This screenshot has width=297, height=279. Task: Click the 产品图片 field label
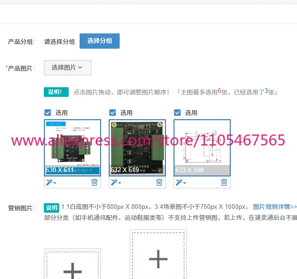tap(20, 68)
